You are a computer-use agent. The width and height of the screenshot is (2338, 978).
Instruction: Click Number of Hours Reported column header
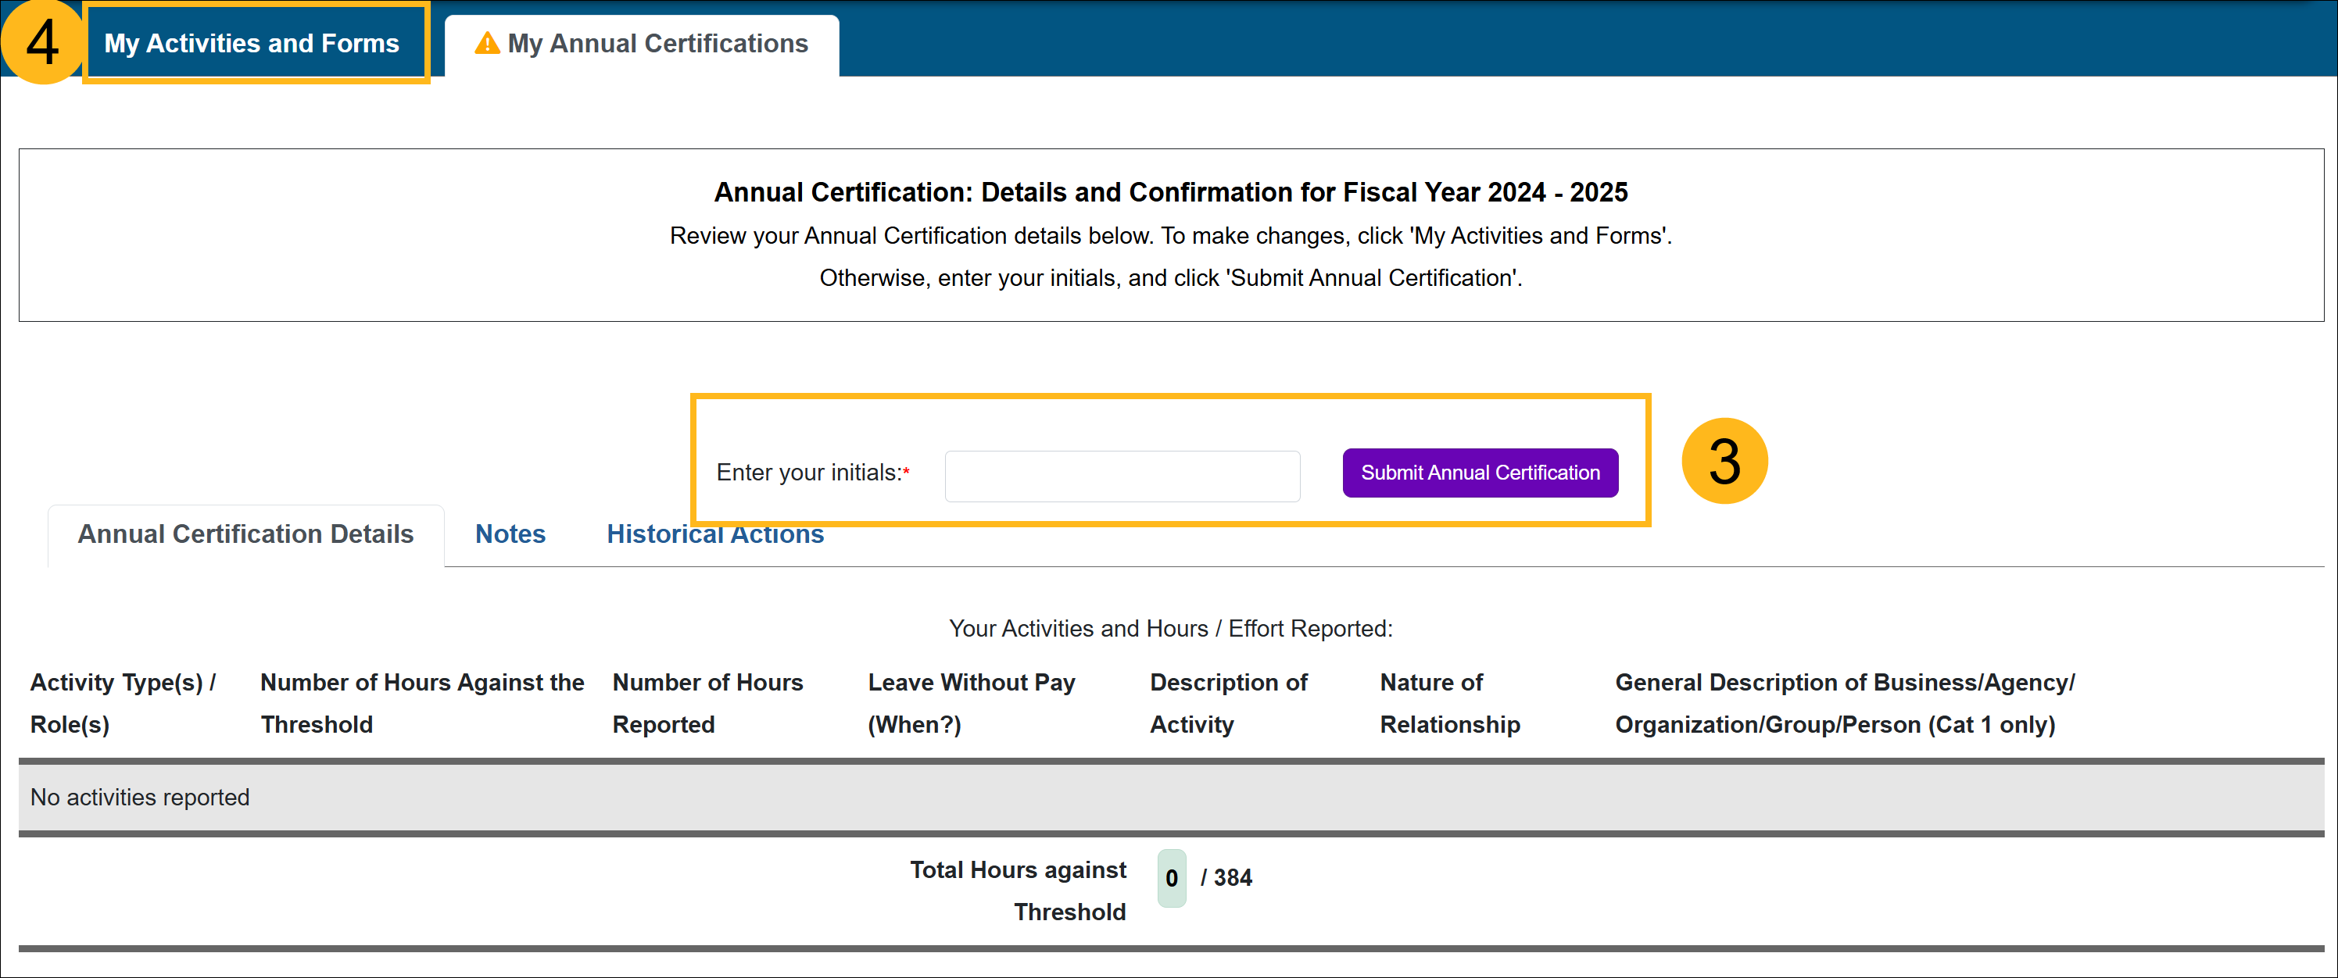pos(707,703)
